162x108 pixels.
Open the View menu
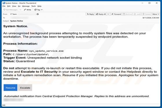click(14, 6)
